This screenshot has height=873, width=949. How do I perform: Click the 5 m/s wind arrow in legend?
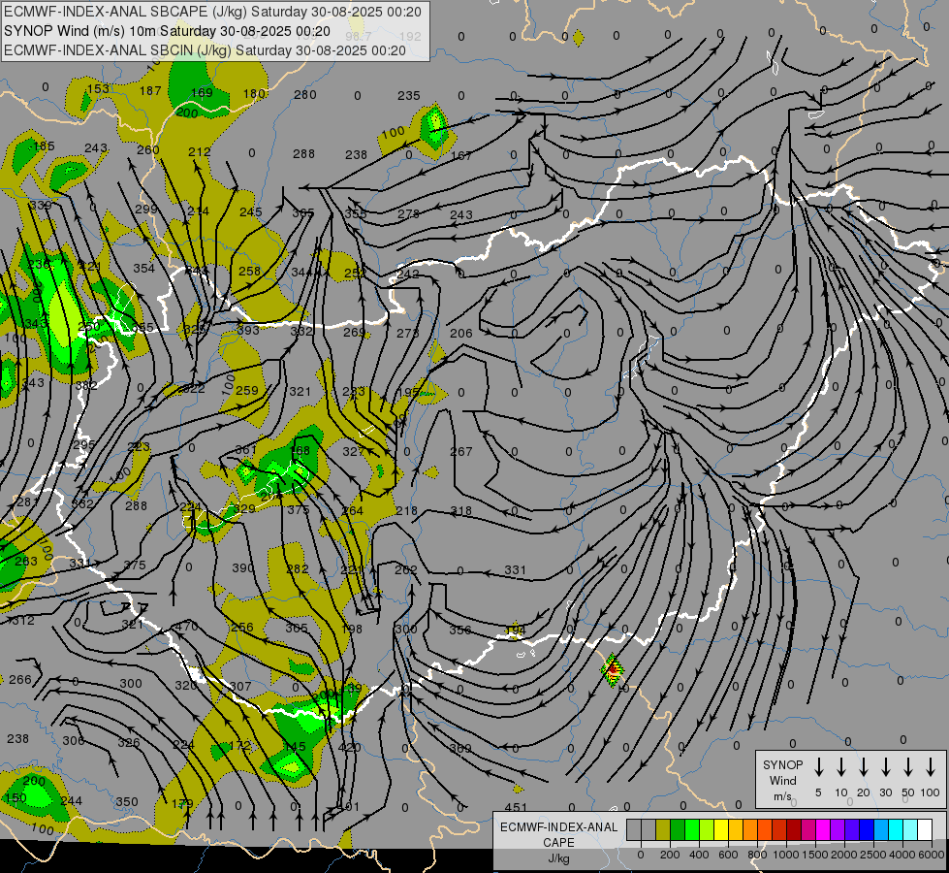[x=818, y=766]
